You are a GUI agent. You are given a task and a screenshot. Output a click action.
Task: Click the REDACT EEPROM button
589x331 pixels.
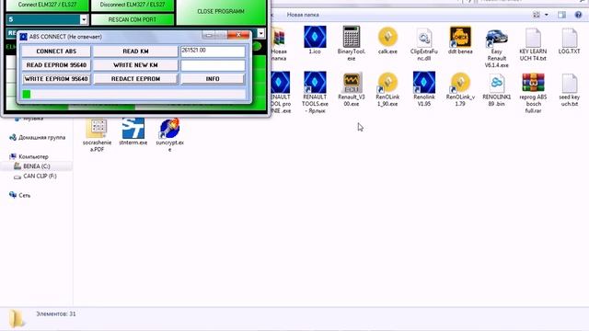click(135, 79)
